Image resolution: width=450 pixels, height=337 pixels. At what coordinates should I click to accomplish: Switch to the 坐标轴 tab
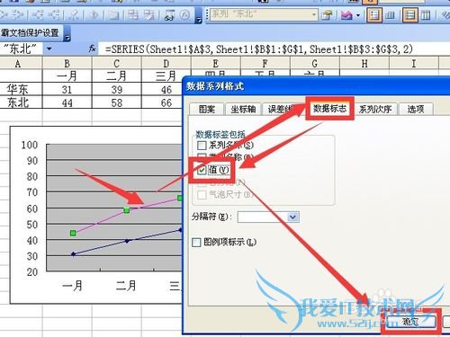243,109
